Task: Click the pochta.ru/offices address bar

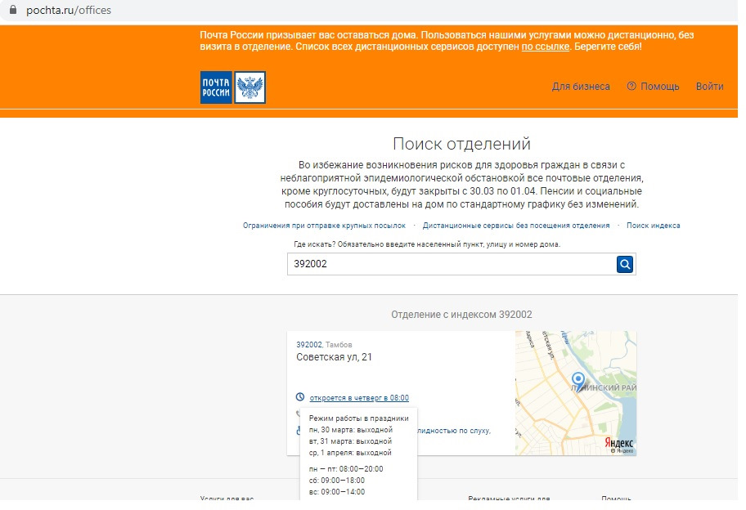Action: point(69,11)
